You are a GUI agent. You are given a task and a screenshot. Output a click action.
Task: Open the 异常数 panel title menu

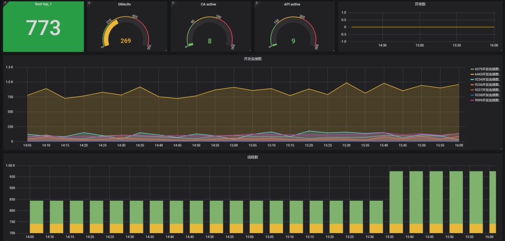click(x=419, y=5)
